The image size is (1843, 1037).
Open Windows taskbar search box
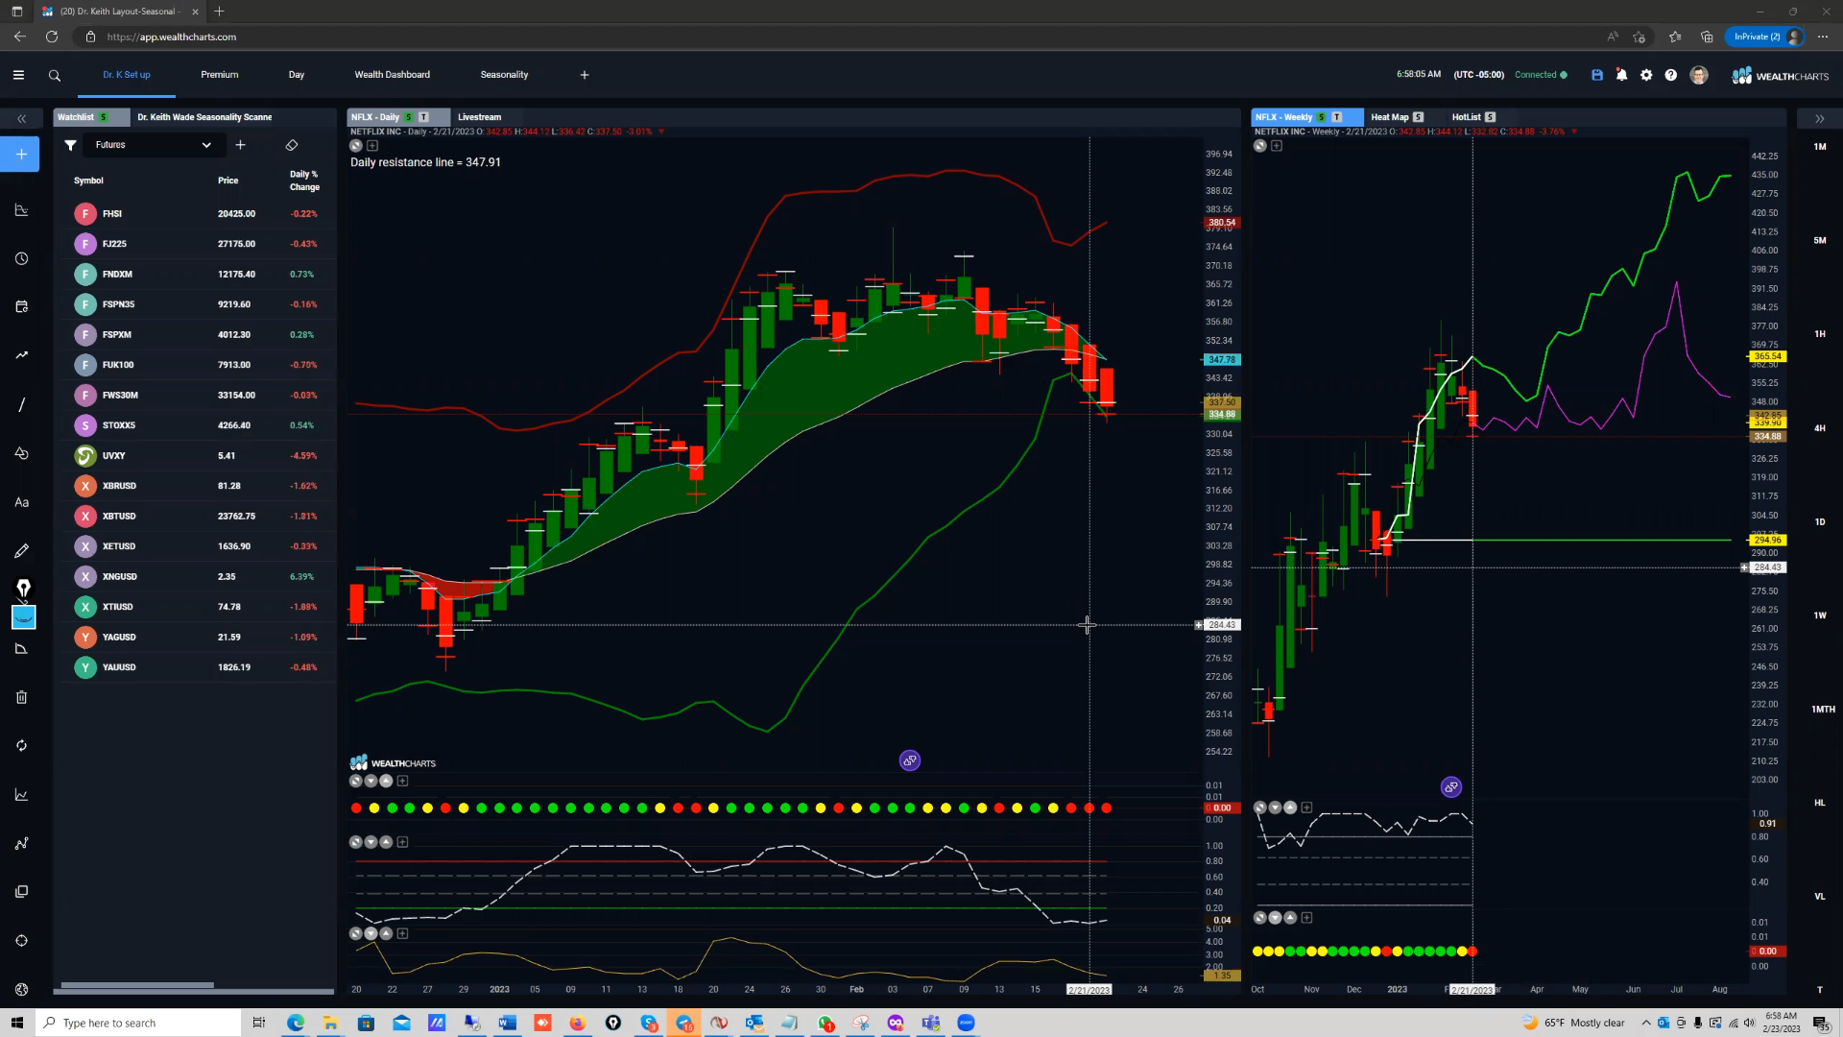point(138,1023)
